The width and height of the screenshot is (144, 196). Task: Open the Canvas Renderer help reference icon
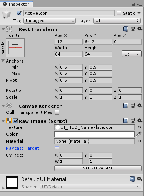click(126, 106)
